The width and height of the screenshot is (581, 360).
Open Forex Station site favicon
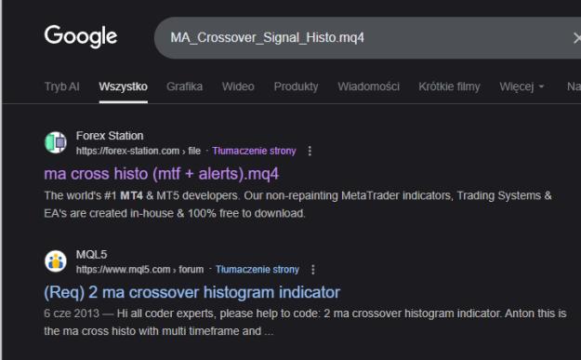click(x=56, y=142)
